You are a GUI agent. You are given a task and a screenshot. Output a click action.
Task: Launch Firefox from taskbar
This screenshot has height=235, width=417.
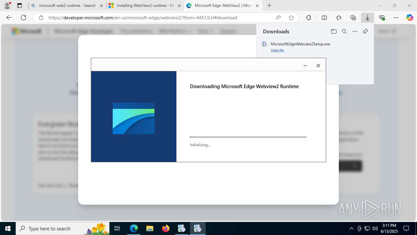pyautogui.click(x=166, y=228)
